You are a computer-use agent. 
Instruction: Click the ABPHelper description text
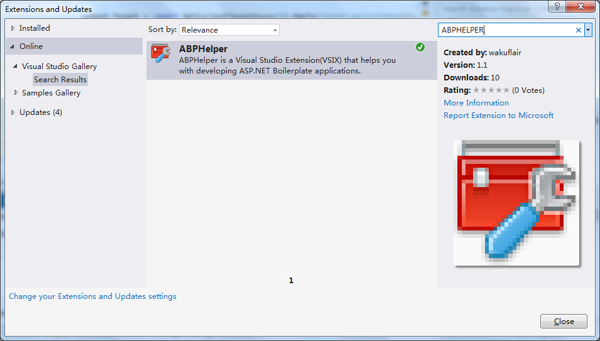287,65
